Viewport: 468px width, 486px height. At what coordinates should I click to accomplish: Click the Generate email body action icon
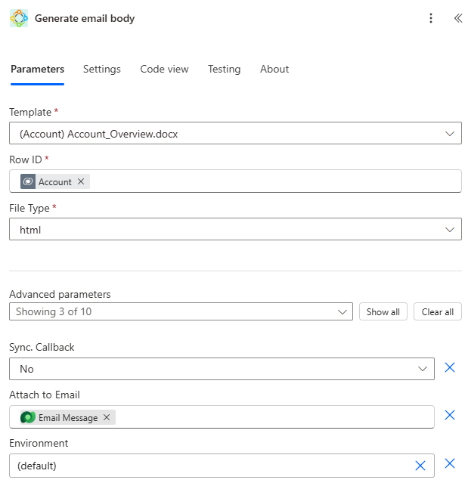(19, 18)
